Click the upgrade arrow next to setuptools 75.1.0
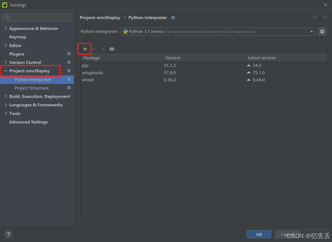This screenshot has height=242, width=332. tap(249, 72)
